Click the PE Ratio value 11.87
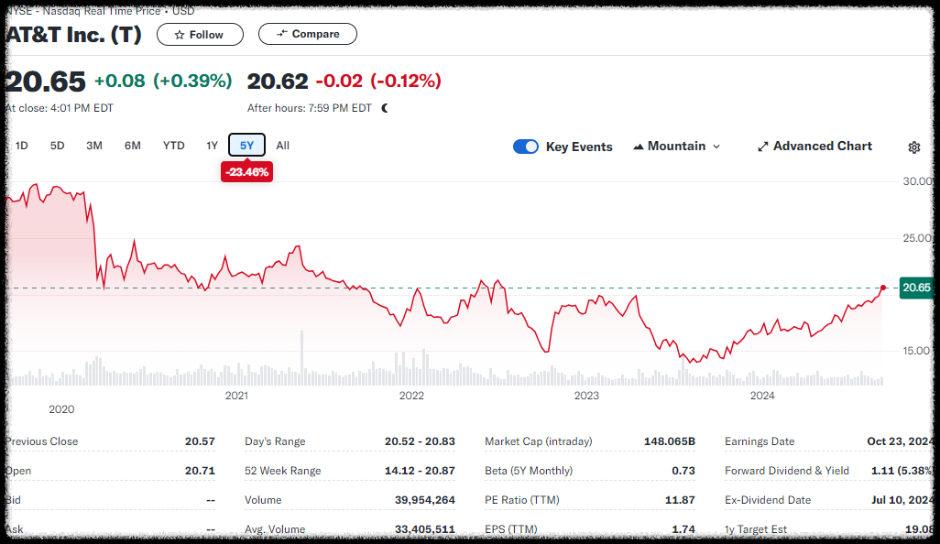 (680, 500)
